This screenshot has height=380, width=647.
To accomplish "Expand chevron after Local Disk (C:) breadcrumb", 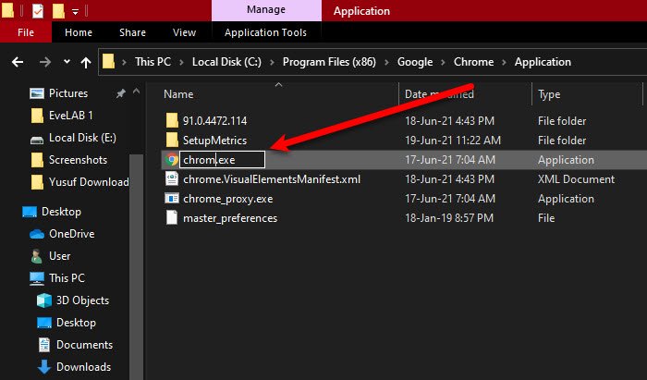I will tap(272, 63).
